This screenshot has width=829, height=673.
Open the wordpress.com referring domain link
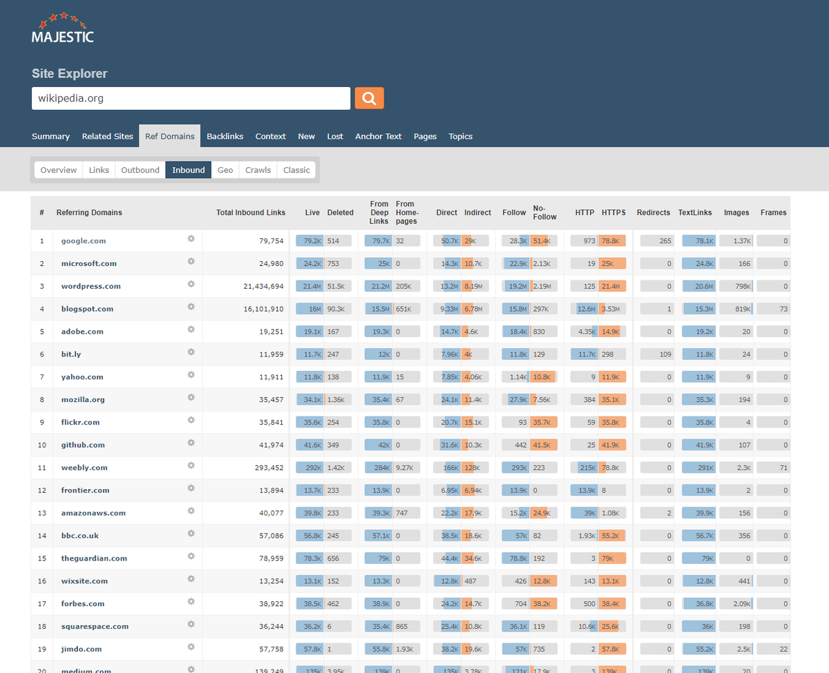tap(90, 286)
